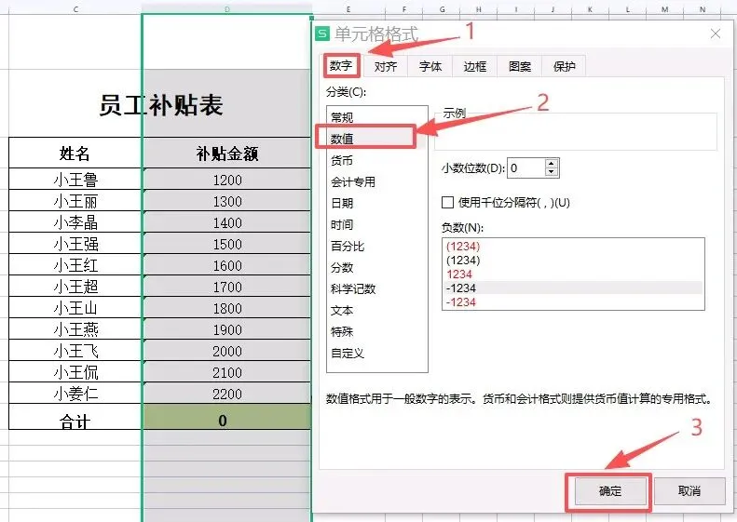Confirm with the 确定 button

pyautogui.click(x=610, y=491)
